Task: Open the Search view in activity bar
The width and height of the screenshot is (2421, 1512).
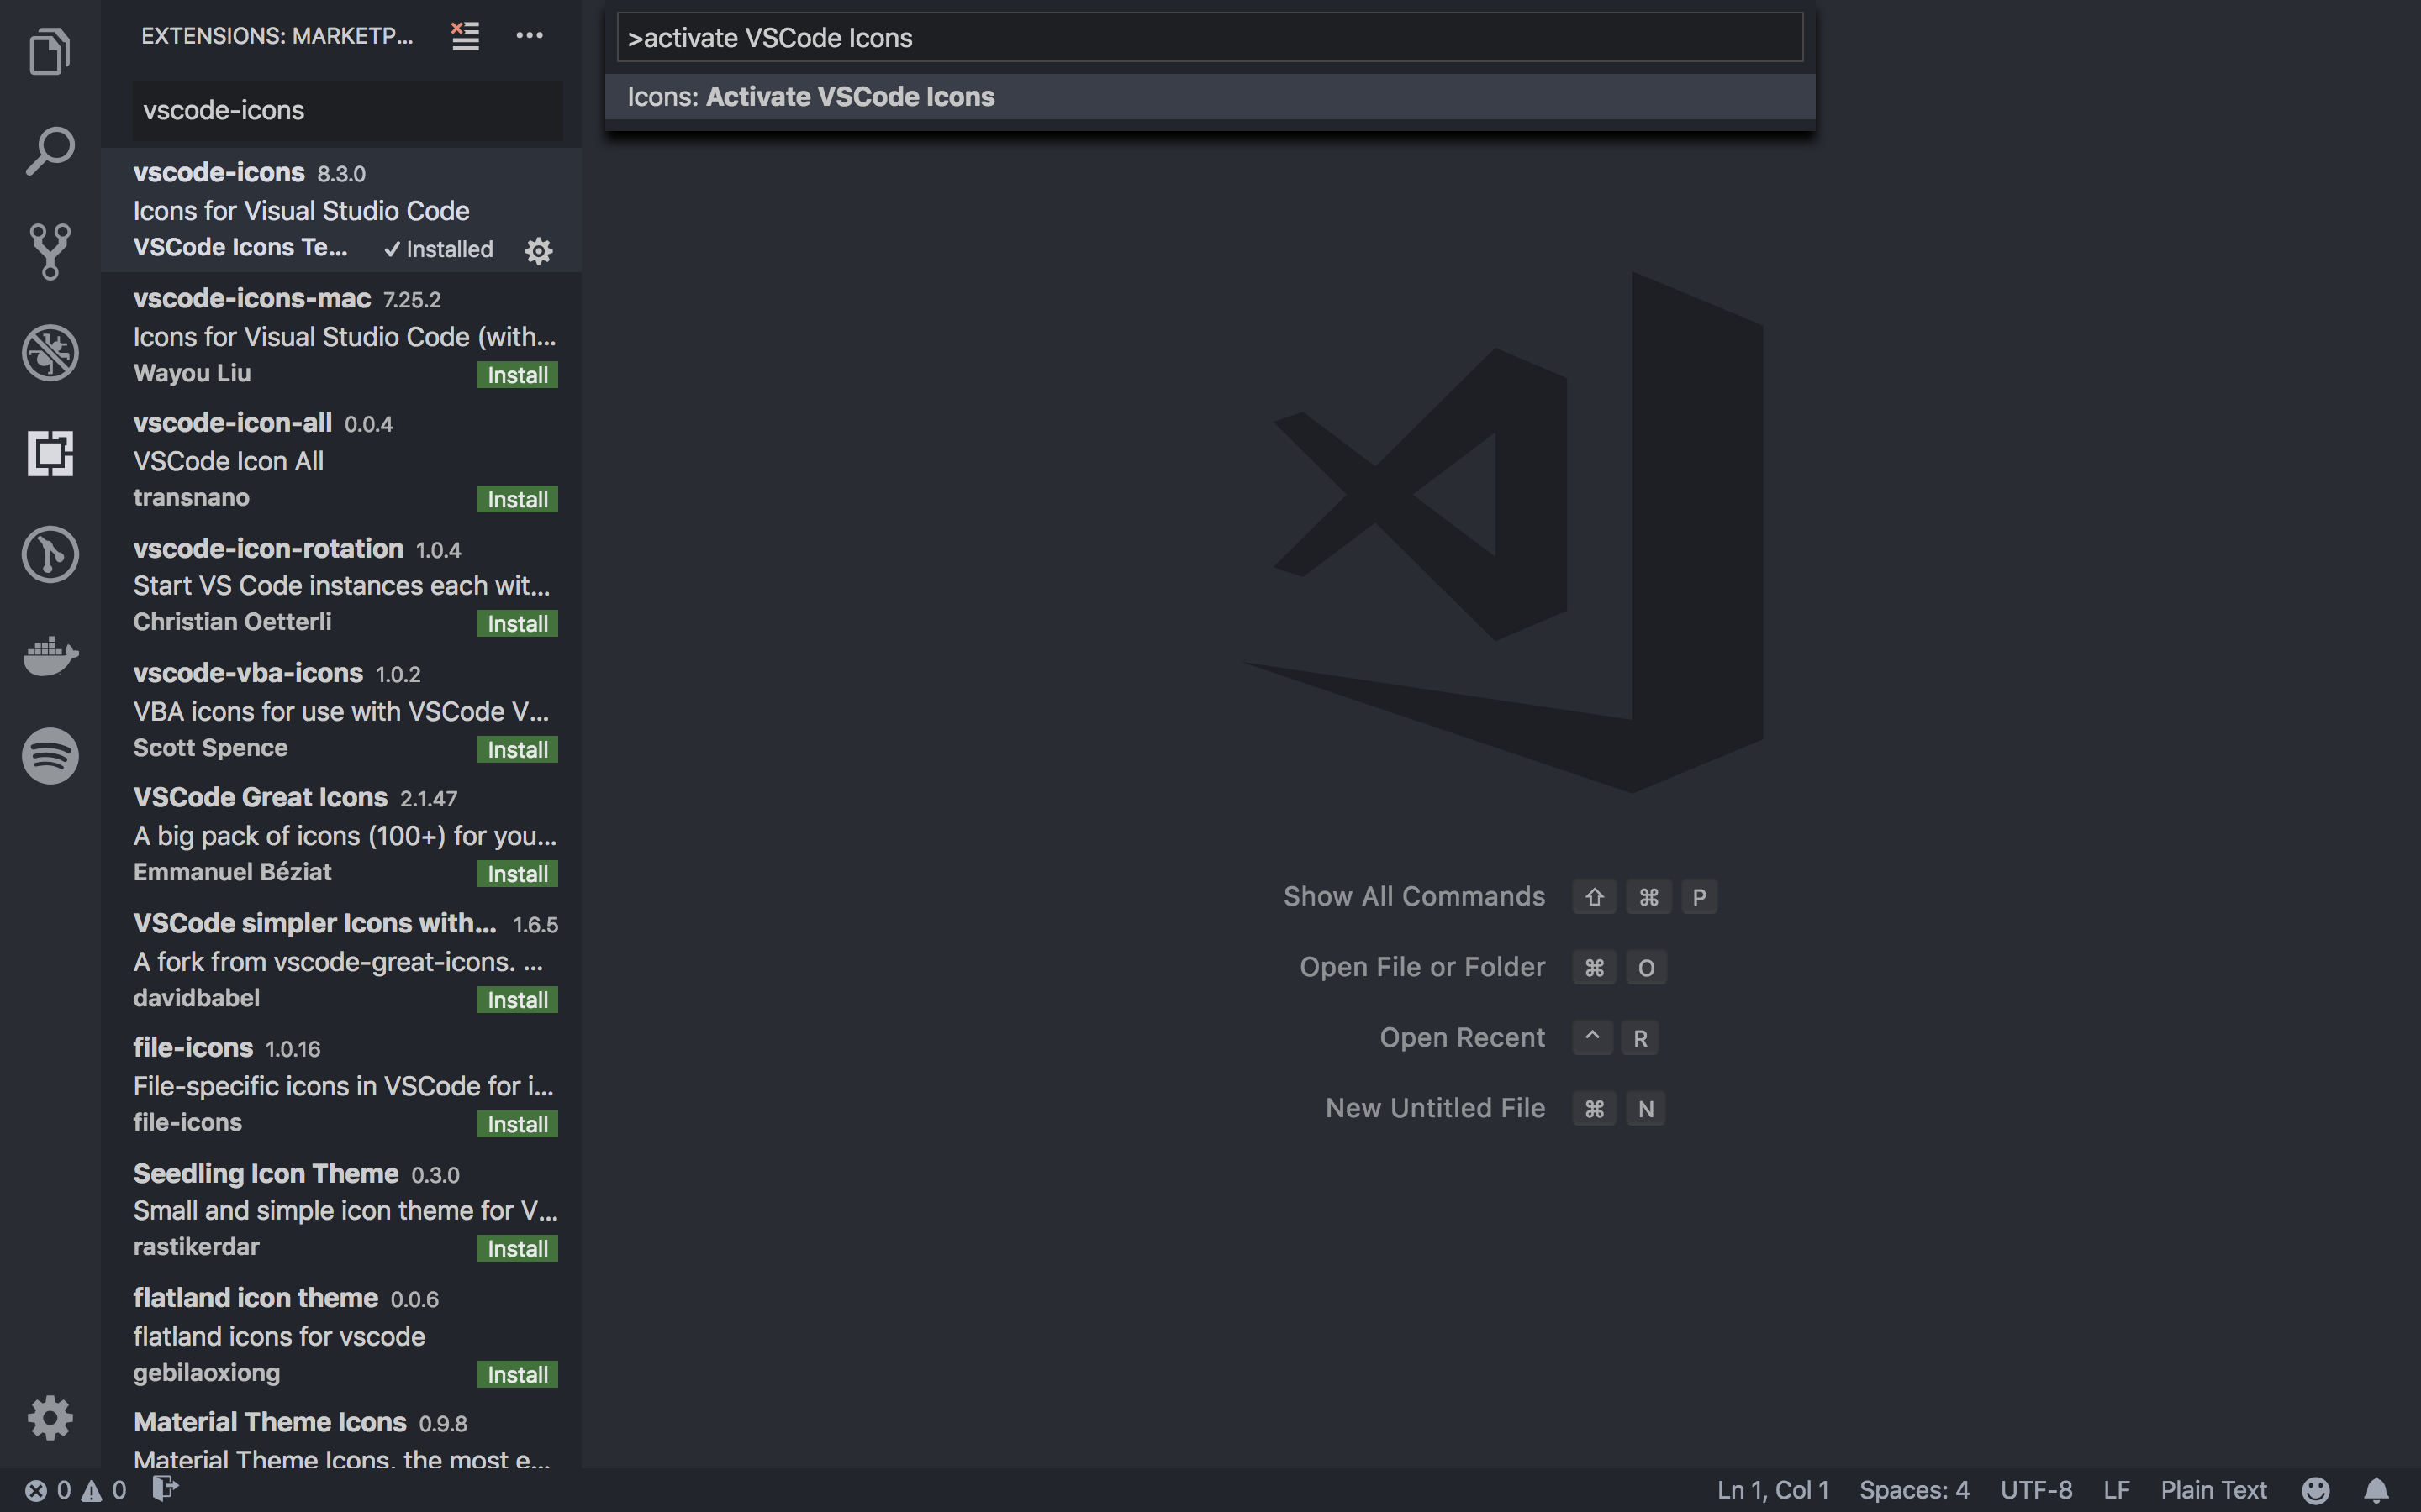Action: tap(50, 151)
